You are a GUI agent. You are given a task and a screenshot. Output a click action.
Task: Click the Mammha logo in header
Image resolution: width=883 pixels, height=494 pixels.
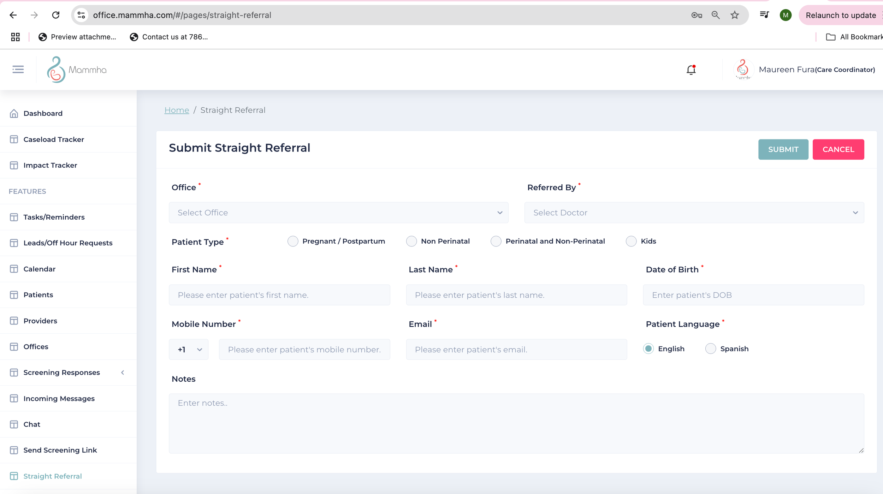click(77, 70)
